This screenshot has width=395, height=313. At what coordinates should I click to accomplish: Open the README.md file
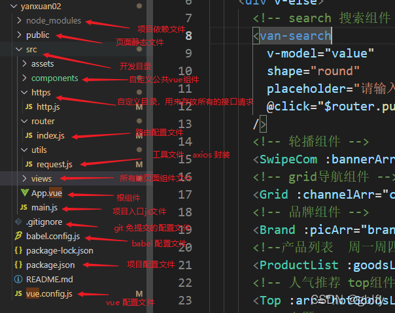point(50,279)
